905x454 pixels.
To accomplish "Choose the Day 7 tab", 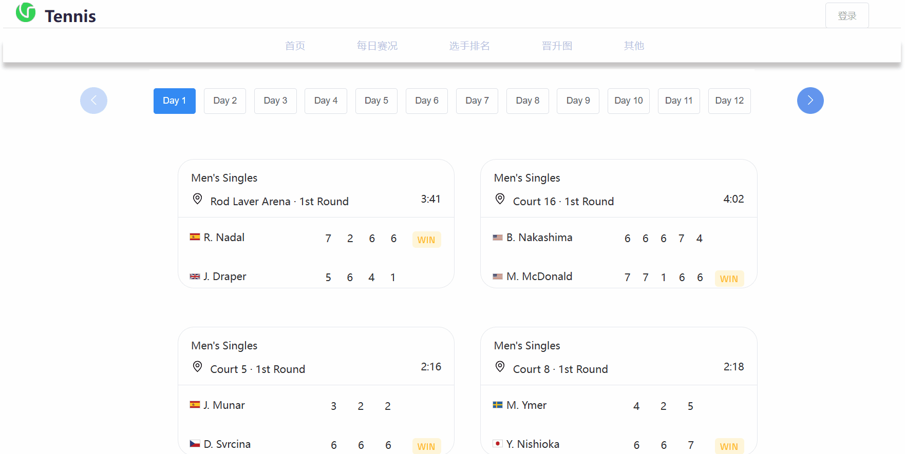I will tap(477, 101).
